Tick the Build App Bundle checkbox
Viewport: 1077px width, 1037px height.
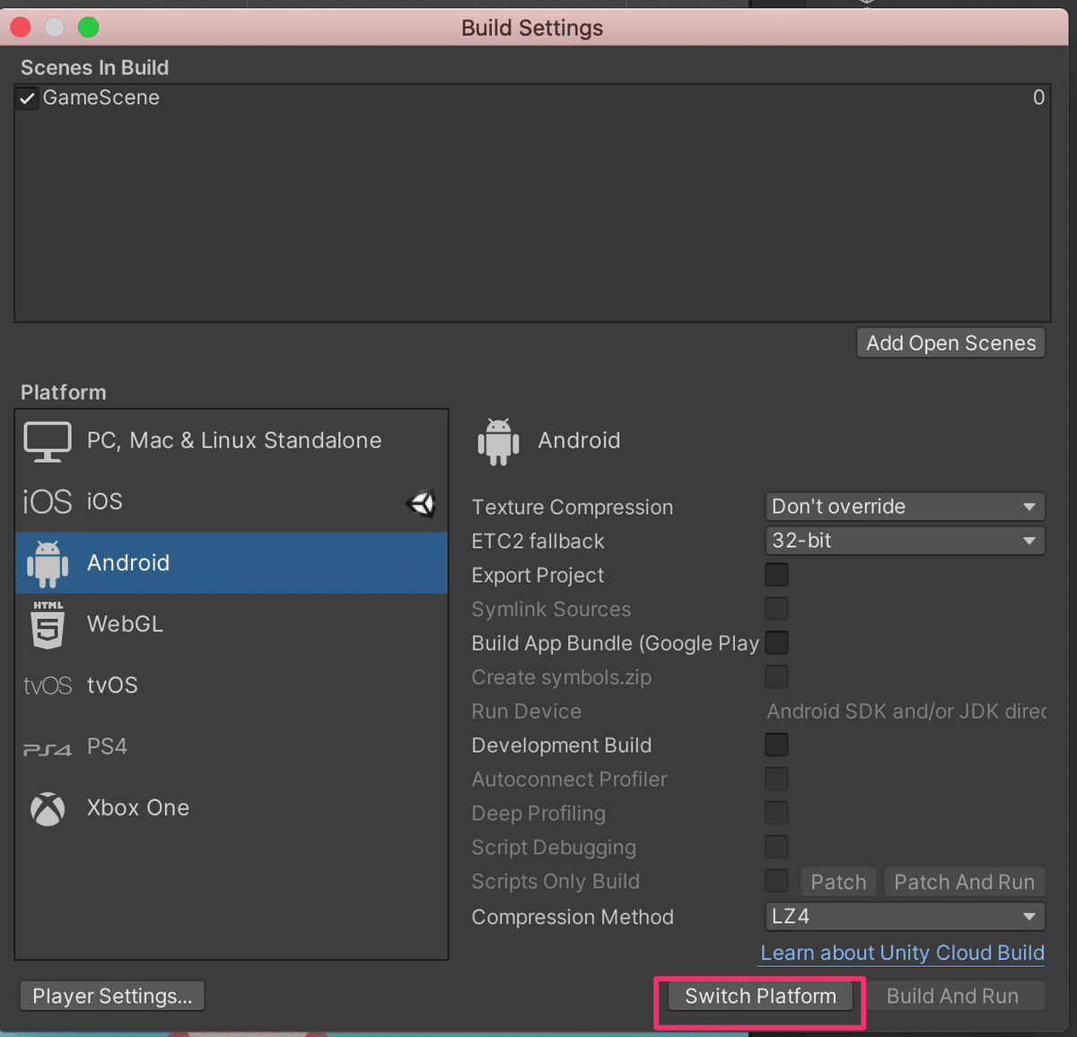[x=776, y=643]
